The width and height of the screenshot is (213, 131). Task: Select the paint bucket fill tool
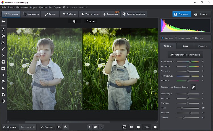coord(3,88)
